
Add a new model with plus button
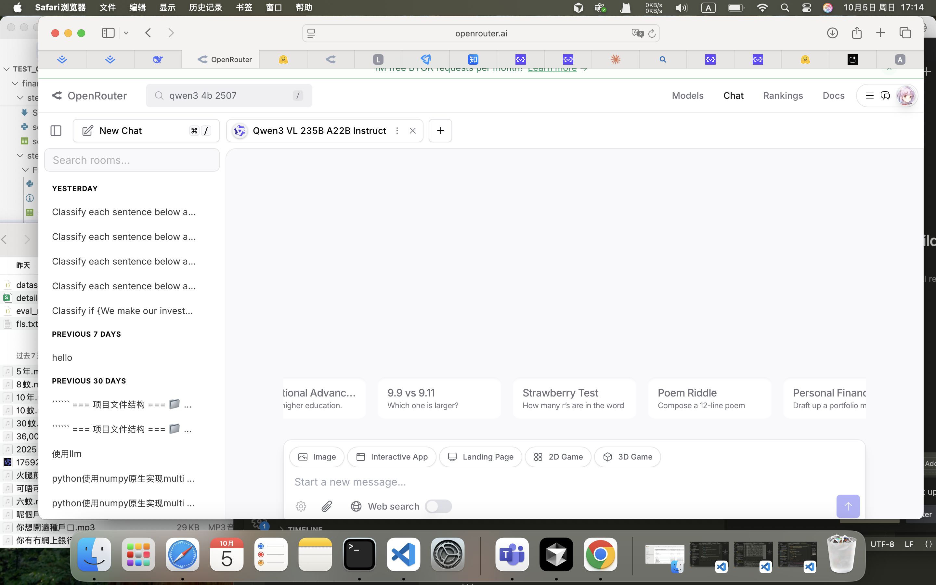pyautogui.click(x=440, y=131)
